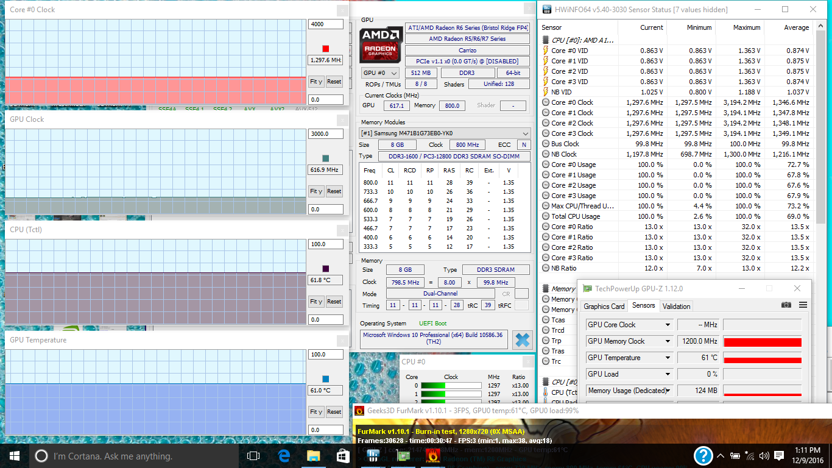
Task: Click the 100.0 max field of CPU (Tctl) graph
Action: (x=326, y=244)
